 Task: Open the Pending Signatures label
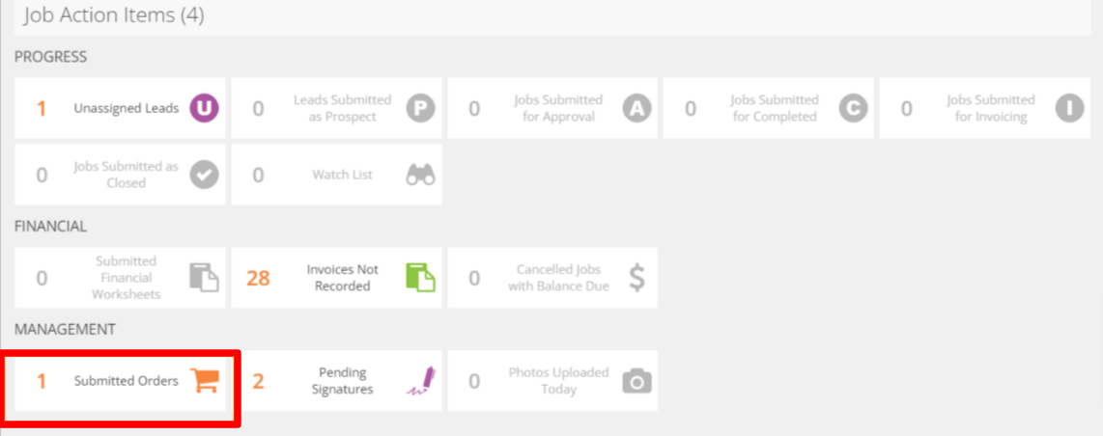coord(343,381)
